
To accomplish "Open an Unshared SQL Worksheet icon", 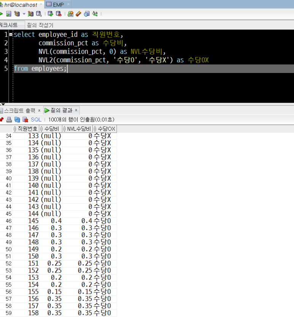I will [71, 14].
